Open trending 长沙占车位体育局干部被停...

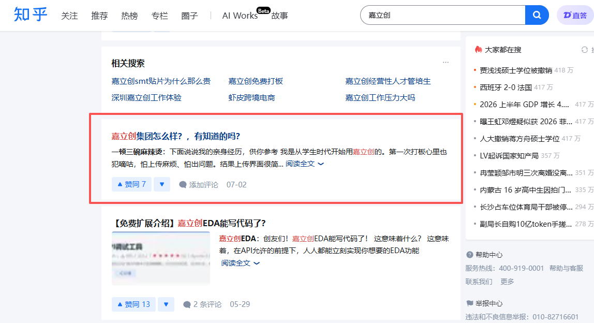(x=526, y=207)
